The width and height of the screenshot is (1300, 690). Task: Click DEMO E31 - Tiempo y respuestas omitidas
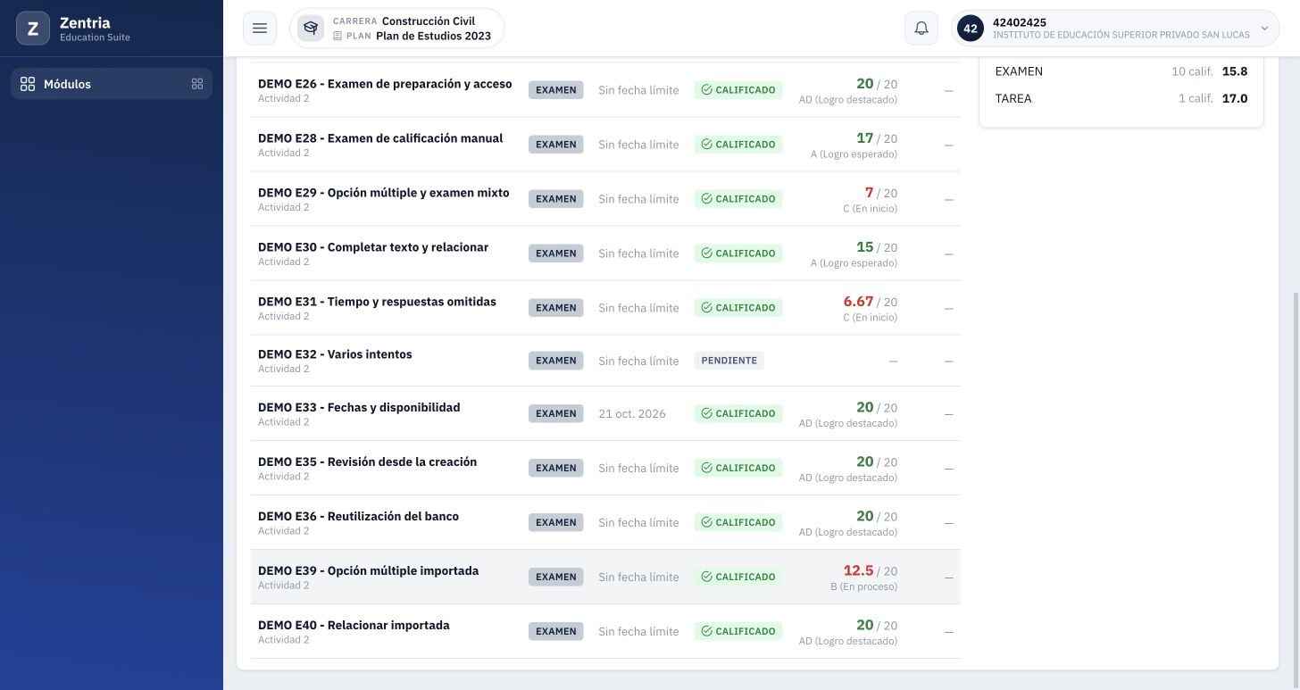click(x=377, y=302)
